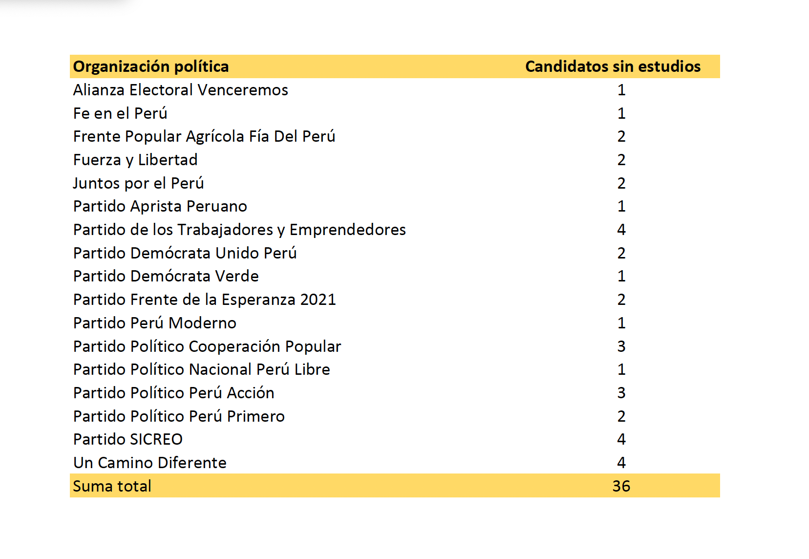The image size is (809, 559).
Task: Click the 'Fuerza y Libertad' cell
Action: pyautogui.click(x=135, y=160)
